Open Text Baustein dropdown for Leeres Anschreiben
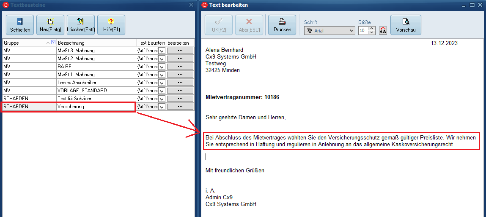 [x=162, y=83]
